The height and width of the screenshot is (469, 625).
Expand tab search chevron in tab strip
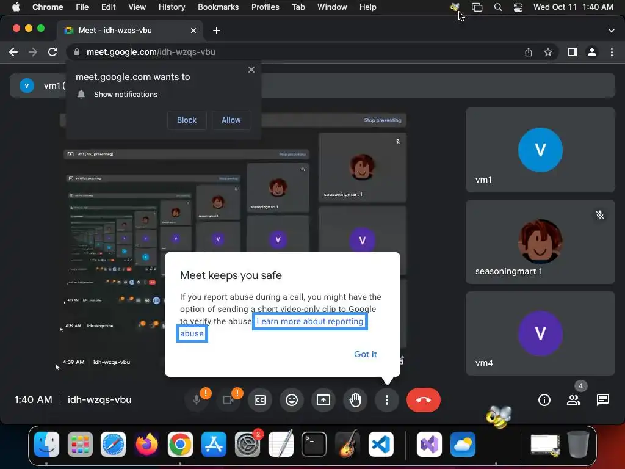tap(611, 31)
